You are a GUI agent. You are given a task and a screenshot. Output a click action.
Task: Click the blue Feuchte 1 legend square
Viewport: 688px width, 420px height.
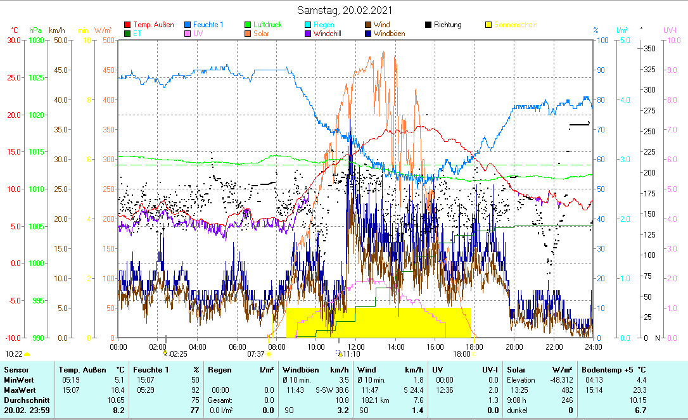pos(188,25)
